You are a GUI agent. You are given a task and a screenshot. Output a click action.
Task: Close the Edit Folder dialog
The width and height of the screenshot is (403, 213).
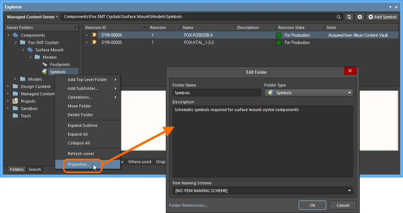[350, 71]
